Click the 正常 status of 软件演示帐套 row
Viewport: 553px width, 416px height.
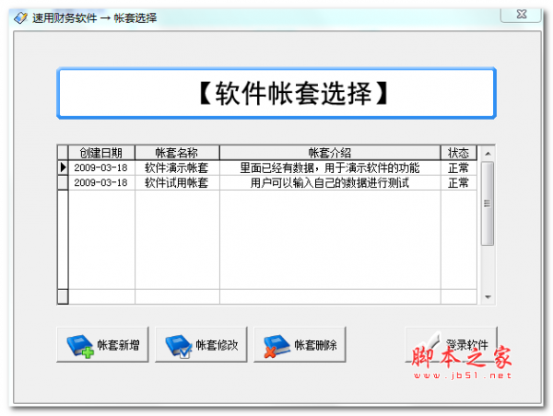click(458, 168)
